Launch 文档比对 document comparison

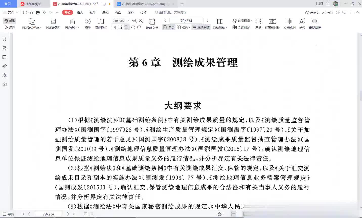coord(289,22)
